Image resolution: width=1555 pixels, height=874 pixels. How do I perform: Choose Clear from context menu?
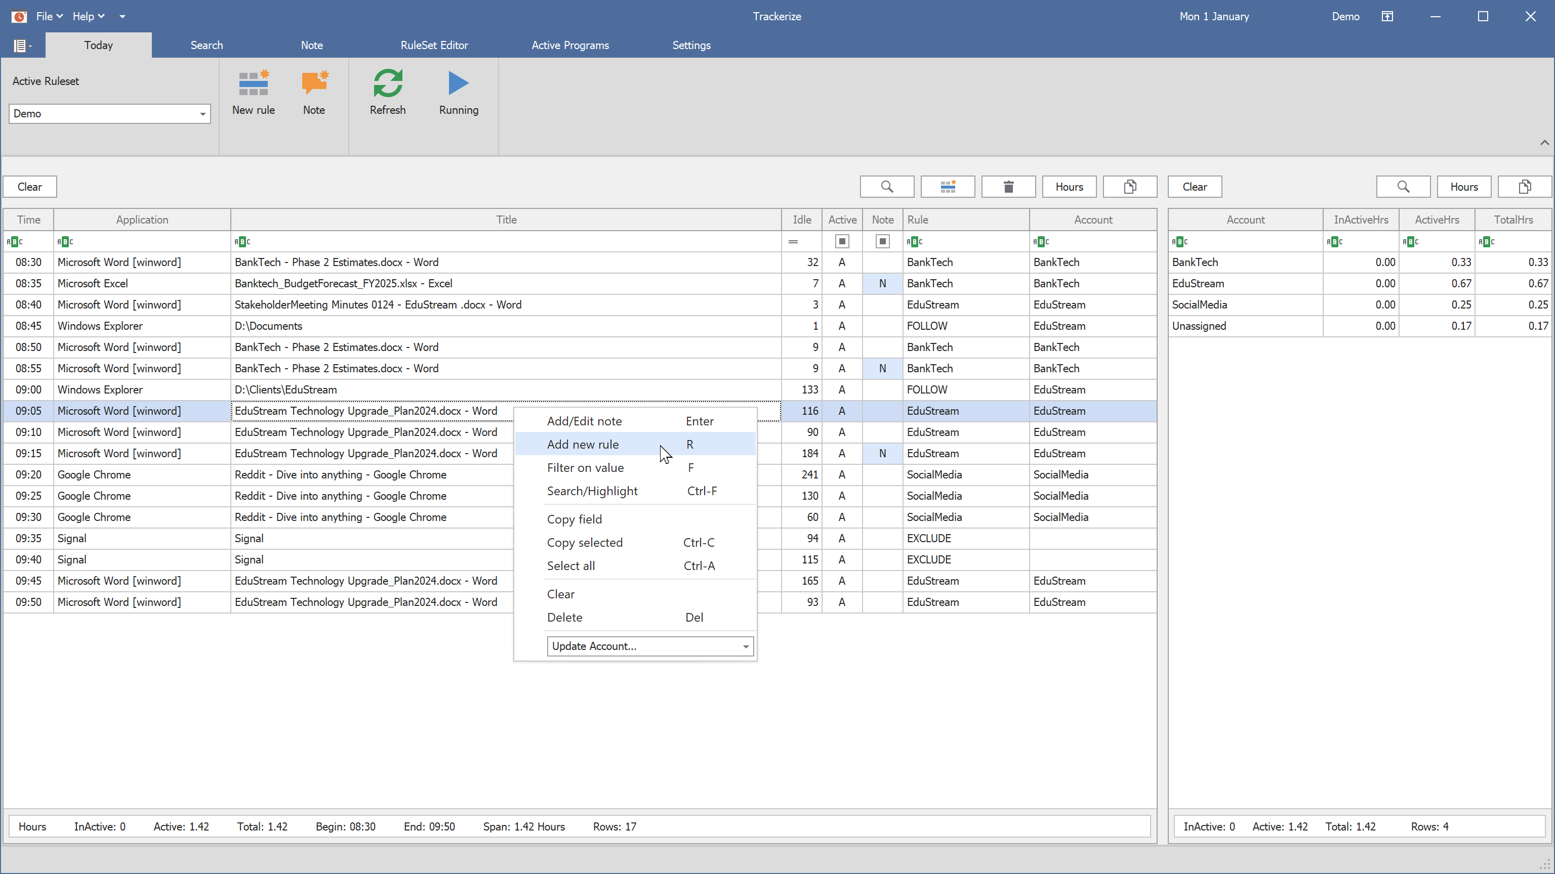pyautogui.click(x=635, y=594)
